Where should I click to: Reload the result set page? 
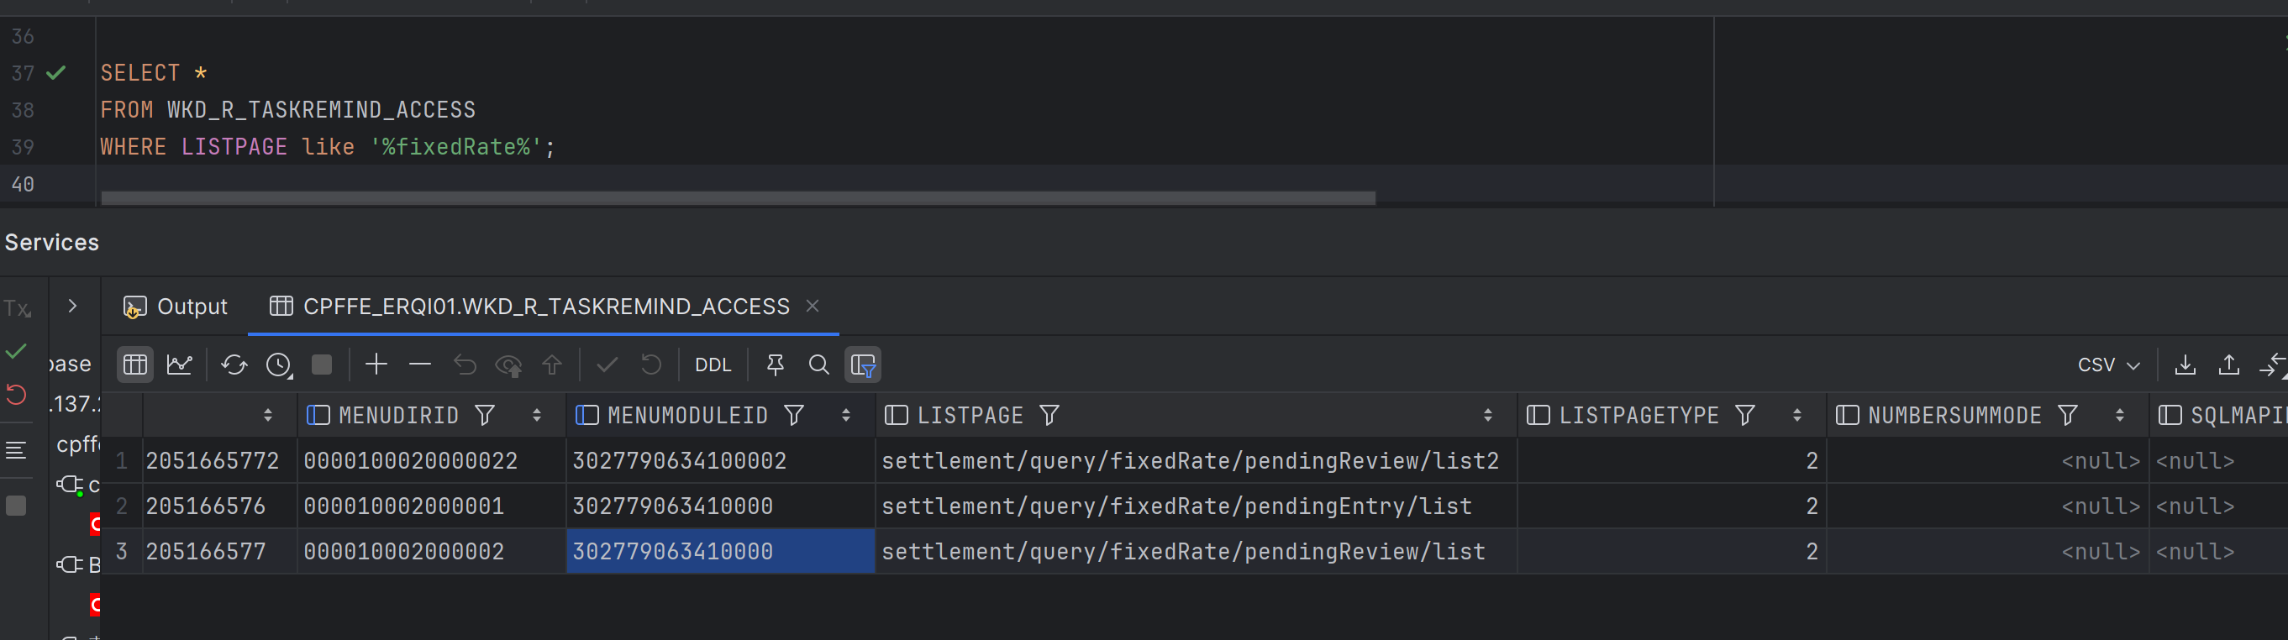[234, 365]
